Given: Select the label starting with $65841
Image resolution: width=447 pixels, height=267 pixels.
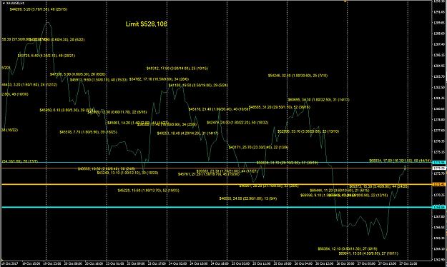Looking at the screenshot, I should pos(368,253).
